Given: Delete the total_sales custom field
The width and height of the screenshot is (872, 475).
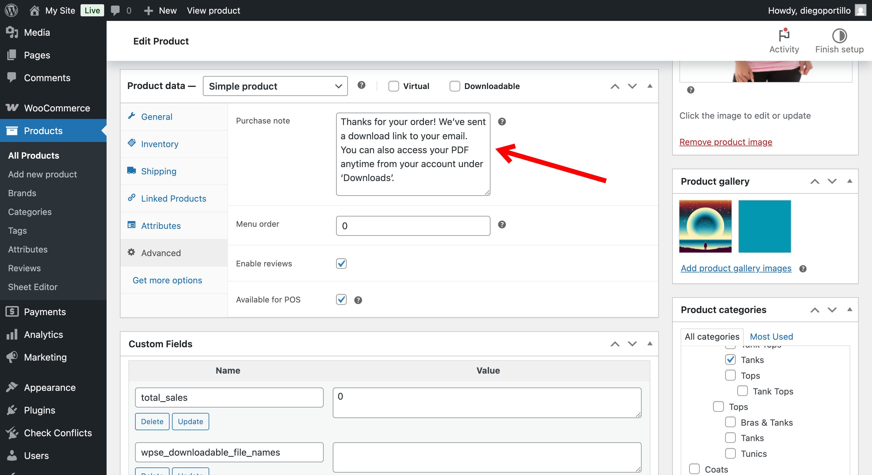Looking at the screenshot, I should tap(152, 421).
